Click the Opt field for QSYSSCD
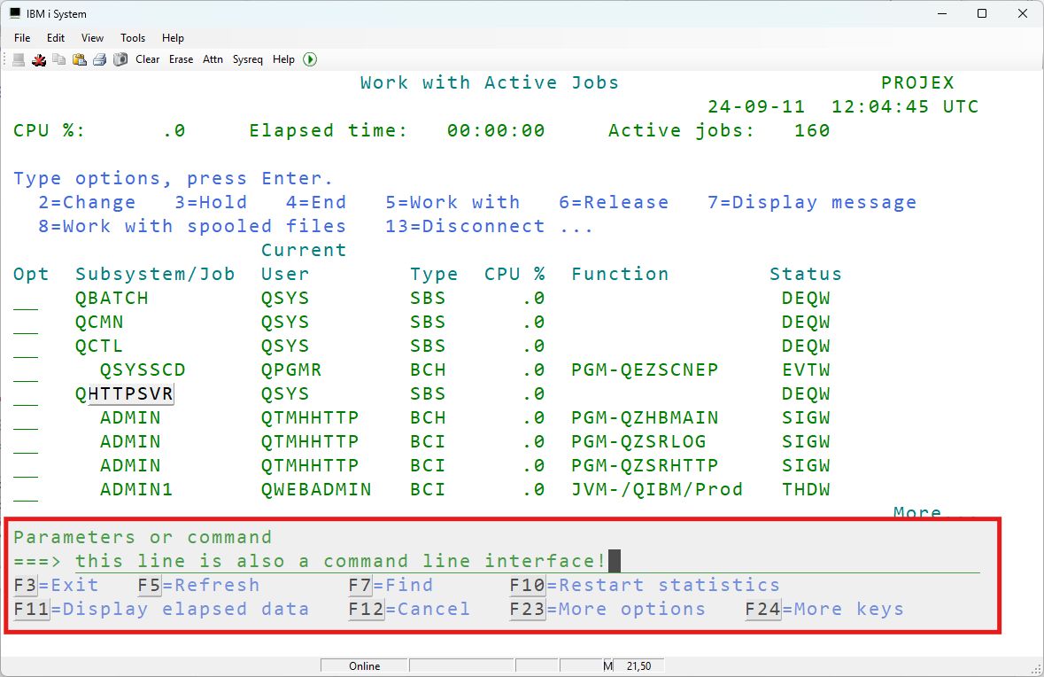 pyautogui.click(x=26, y=370)
